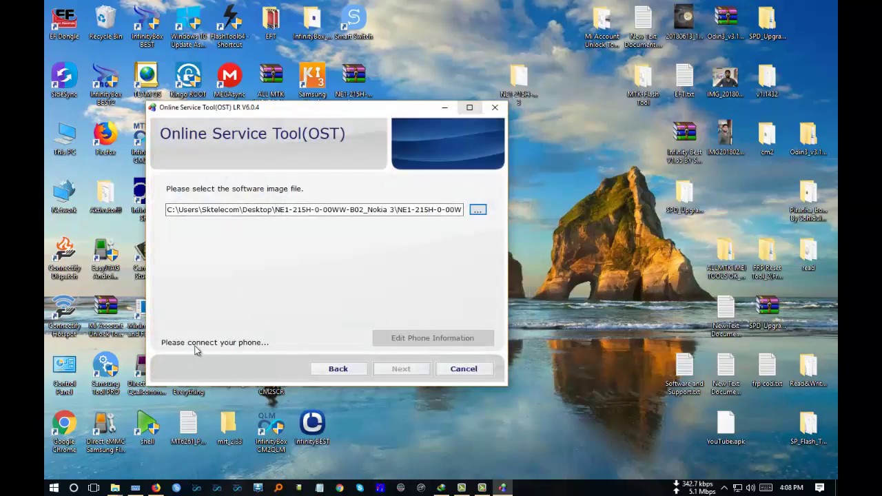Select the Google Chrome desktop icon
The height and width of the screenshot is (496, 882).
(64, 432)
